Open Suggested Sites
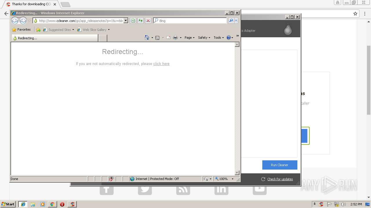This screenshot has height=208, width=371. coord(58,29)
